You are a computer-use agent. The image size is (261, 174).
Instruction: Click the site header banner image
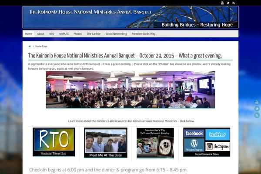(x=130, y=17)
